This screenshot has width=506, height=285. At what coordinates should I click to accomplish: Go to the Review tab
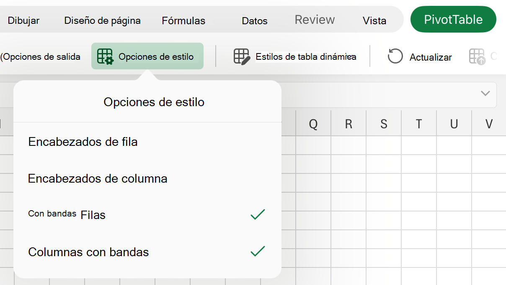pos(315,20)
